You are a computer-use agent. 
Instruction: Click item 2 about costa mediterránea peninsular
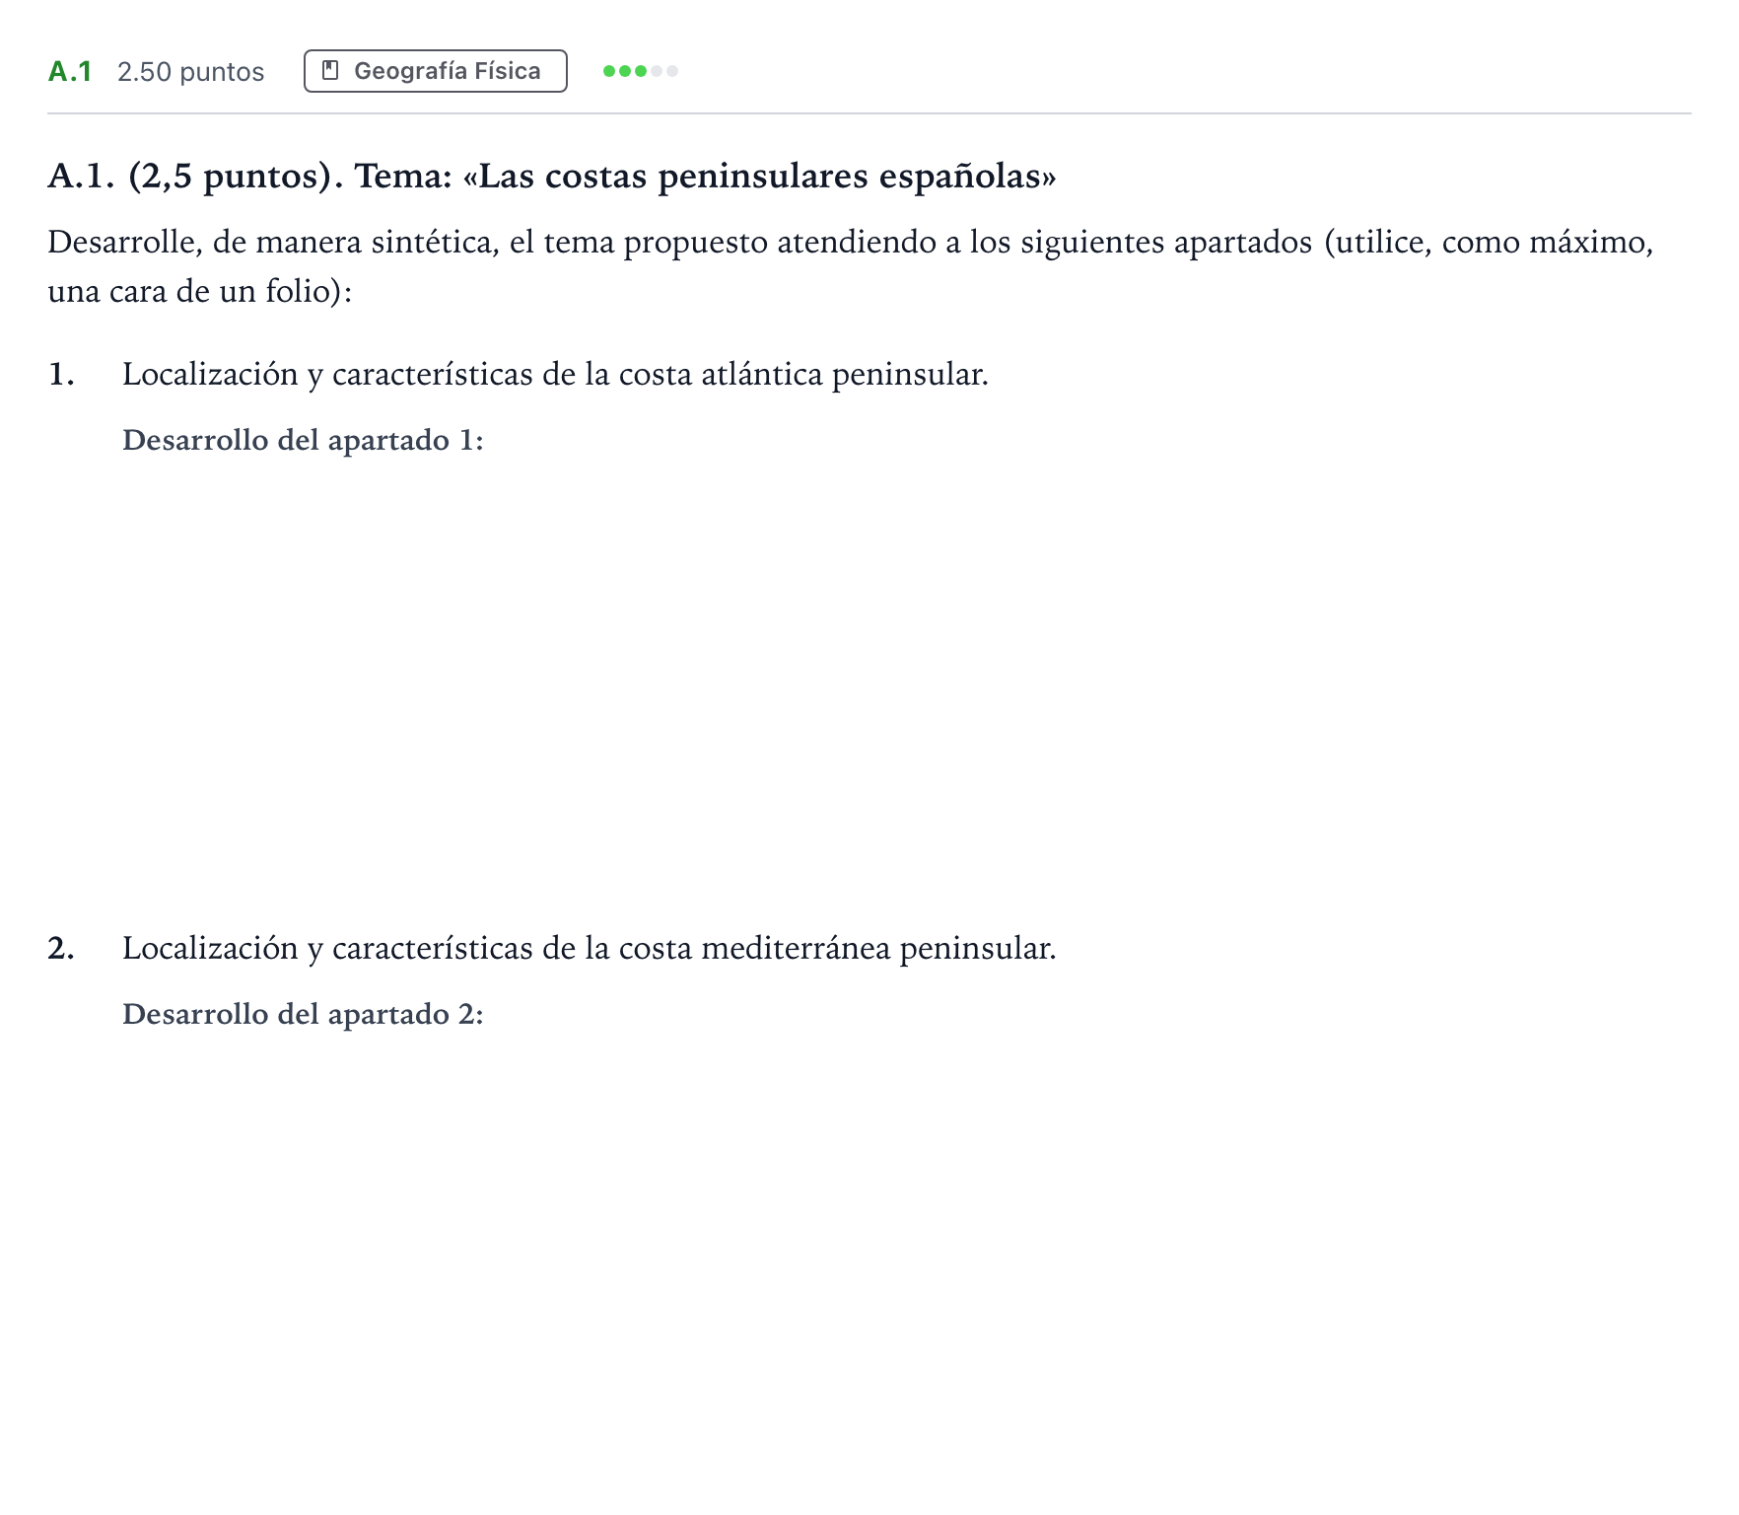589,949
